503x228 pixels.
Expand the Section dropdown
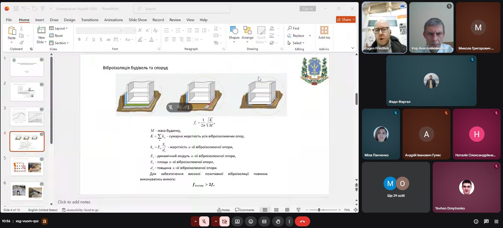point(59,43)
